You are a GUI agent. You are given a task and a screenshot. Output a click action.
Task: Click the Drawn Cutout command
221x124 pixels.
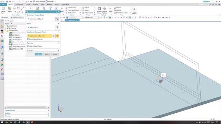click(88, 13)
